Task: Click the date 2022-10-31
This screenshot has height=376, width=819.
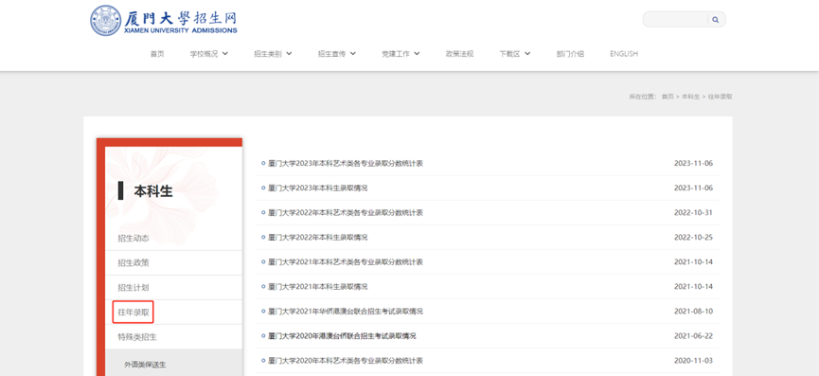Action: [x=693, y=212]
